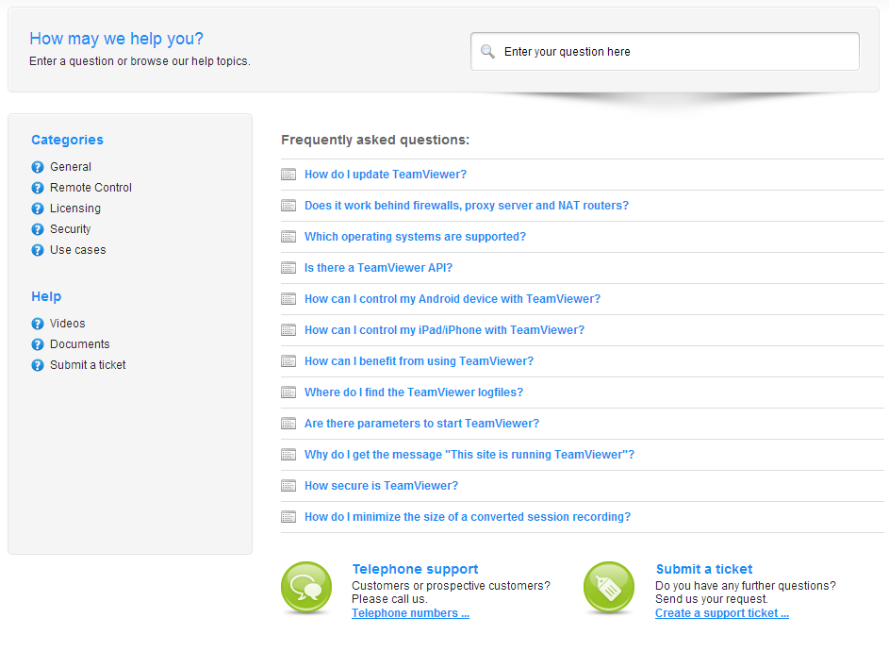This screenshot has width=889, height=668.
Task: Open the Remote Control category
Action: (x=91, y=188)
